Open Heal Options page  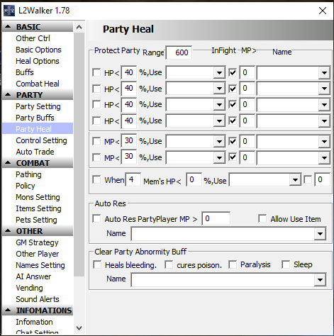(x=38, y=61)
